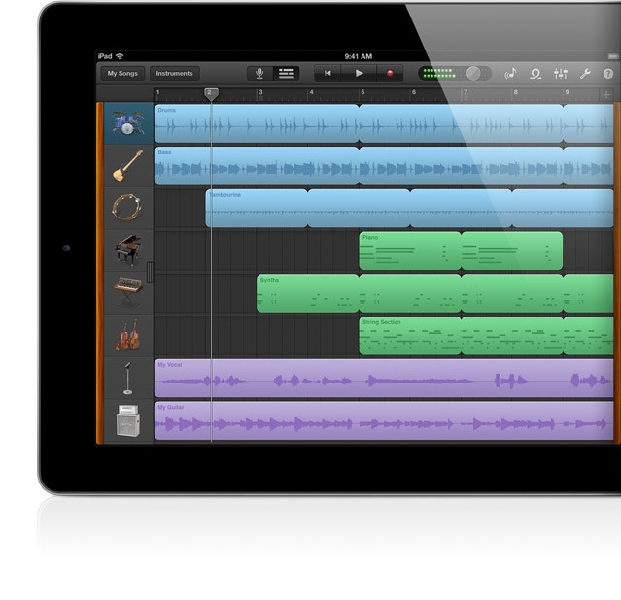Open My Songs browser
This screenshot has height=600, width=621.
pos(123,74)
